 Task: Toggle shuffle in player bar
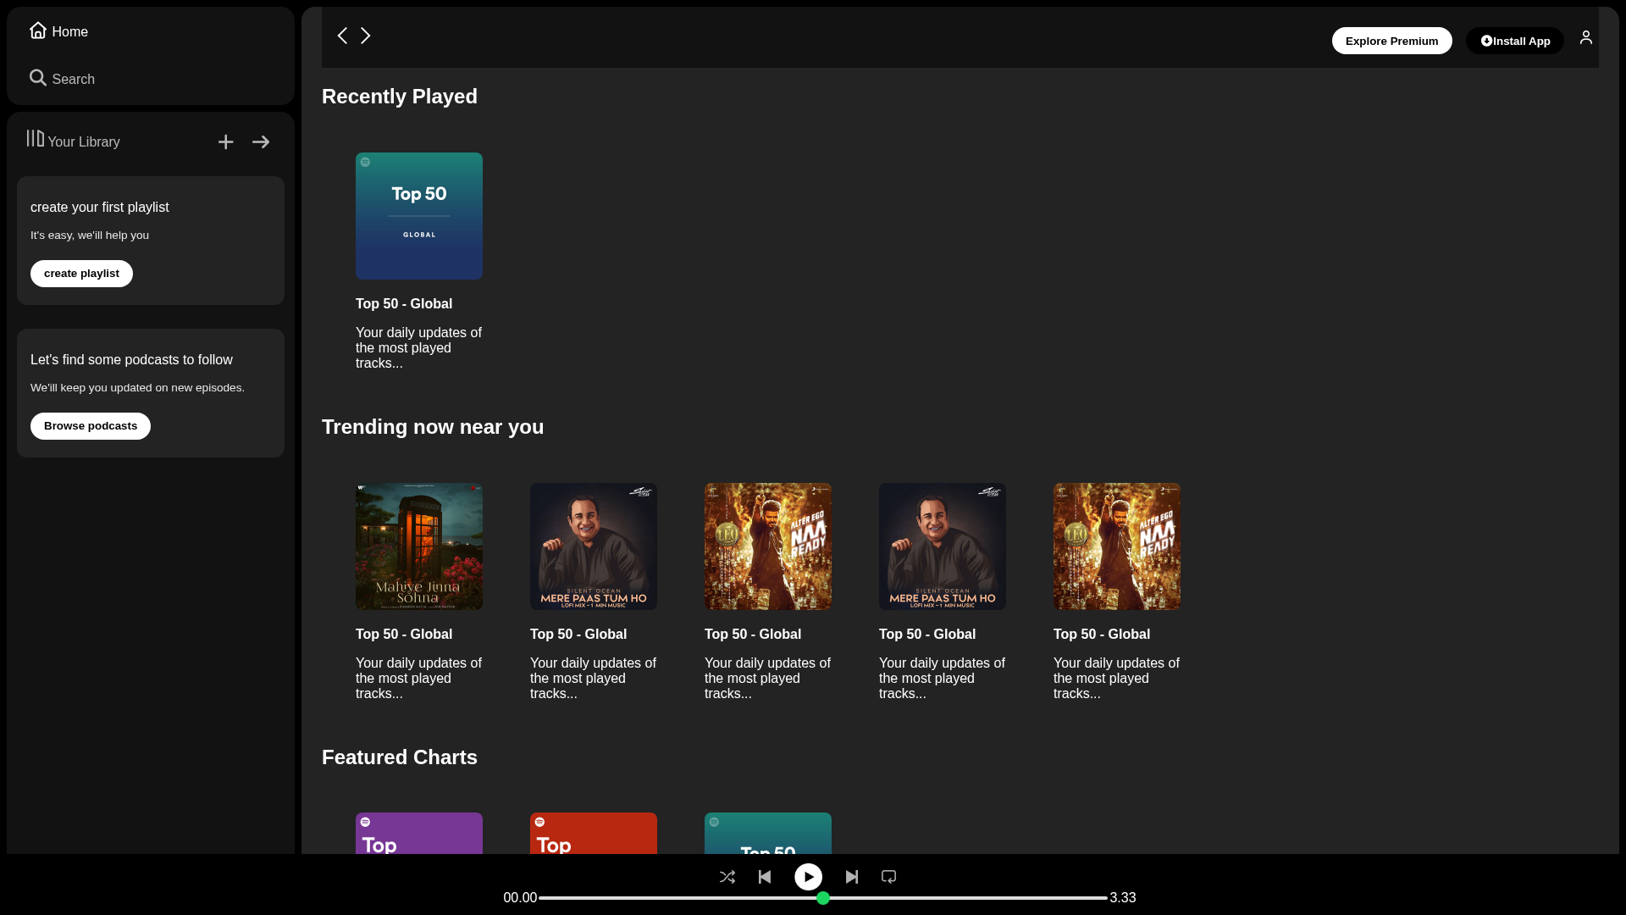727,877
